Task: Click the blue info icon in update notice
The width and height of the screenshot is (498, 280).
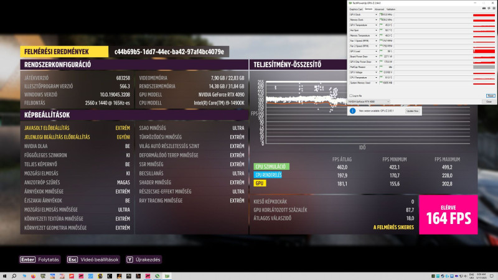Action: pos(352,111)
